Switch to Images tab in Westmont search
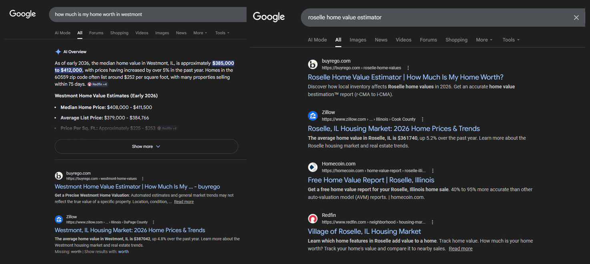Screen dimensions: 590x264 (x=162, y=33)
